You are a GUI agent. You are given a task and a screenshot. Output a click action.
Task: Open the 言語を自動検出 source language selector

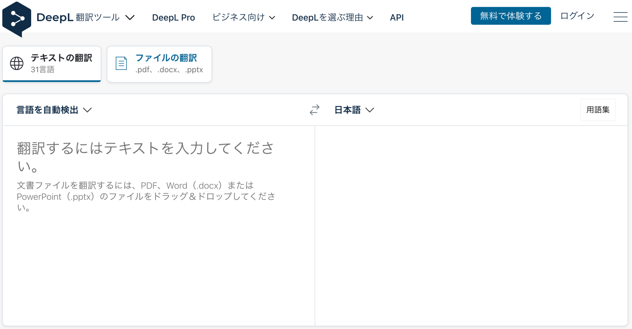click(x=53, y=110)
